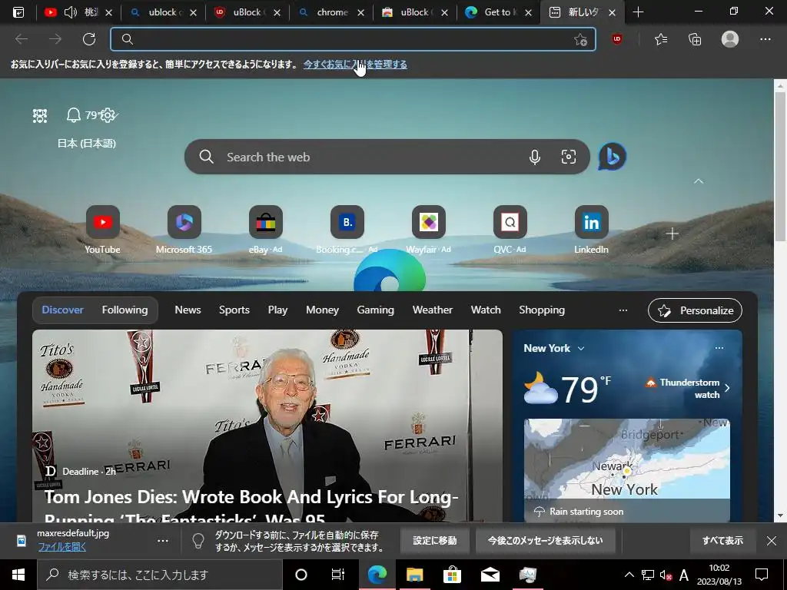787x590 pixels.
Task: Add a new quick link plus icon
Action: (672, 234)
